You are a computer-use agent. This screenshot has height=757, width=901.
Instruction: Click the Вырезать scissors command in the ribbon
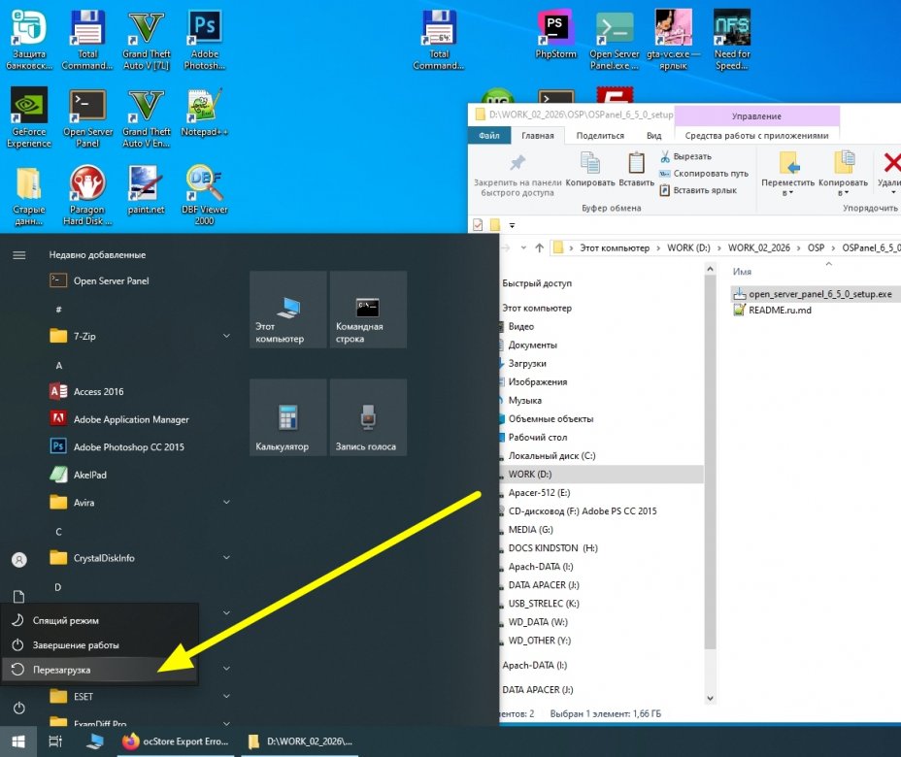(x=685, y=156)
